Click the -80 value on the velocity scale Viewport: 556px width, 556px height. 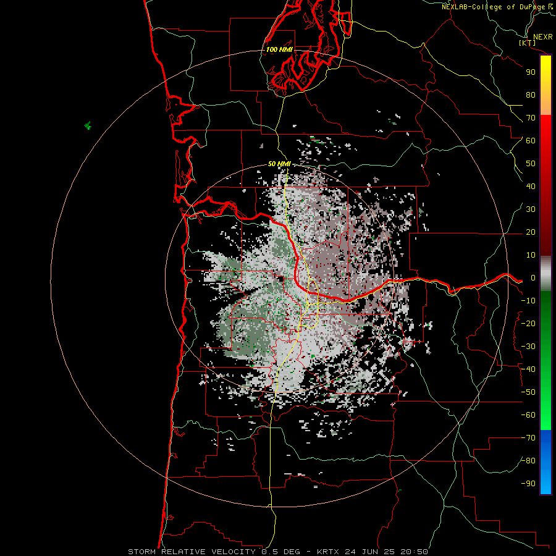[x=528, y=461]
